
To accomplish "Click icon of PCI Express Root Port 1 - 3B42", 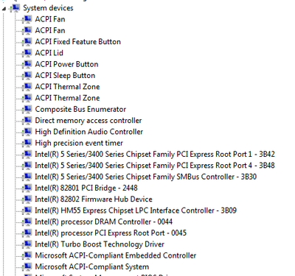I will click(27, 155).
